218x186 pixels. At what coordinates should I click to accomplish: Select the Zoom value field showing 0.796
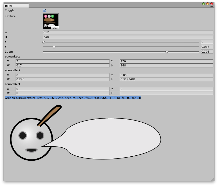tap(207, 51)
